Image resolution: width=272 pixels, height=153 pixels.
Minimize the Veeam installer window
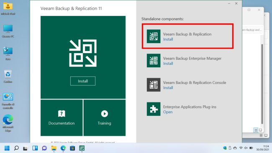coord(229,3)
